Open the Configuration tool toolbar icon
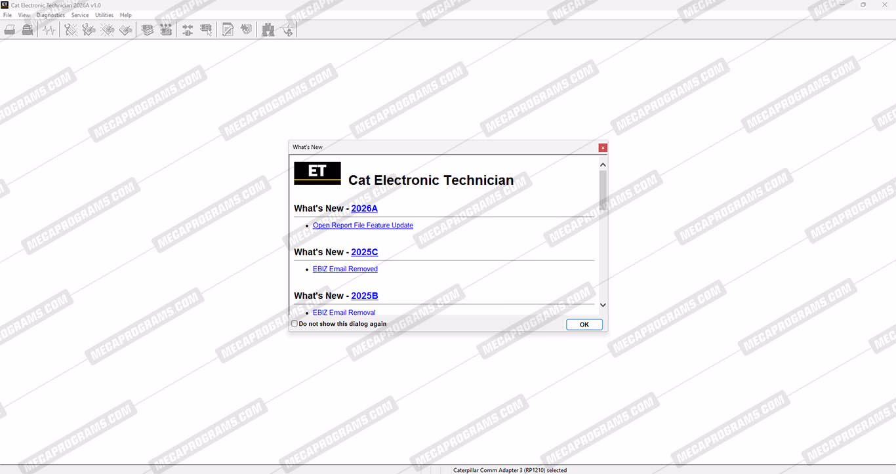The height and width of the screenshot is (474, 896). (x=166, y=30)
